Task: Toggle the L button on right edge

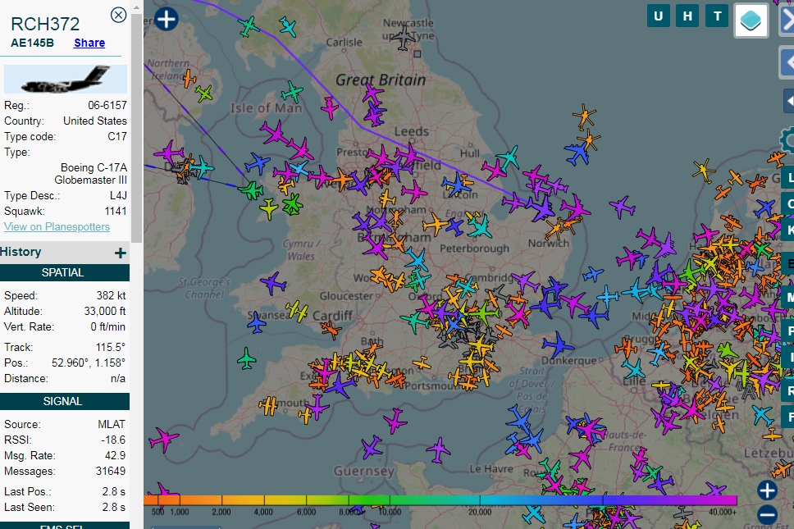Action: [x=788, y=178]
